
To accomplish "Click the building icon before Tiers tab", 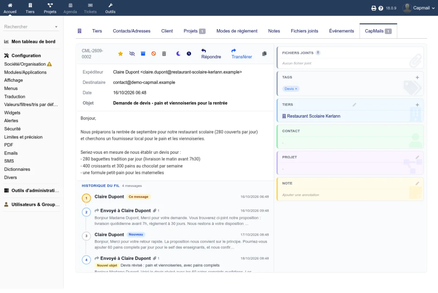I will coord(80,31).
